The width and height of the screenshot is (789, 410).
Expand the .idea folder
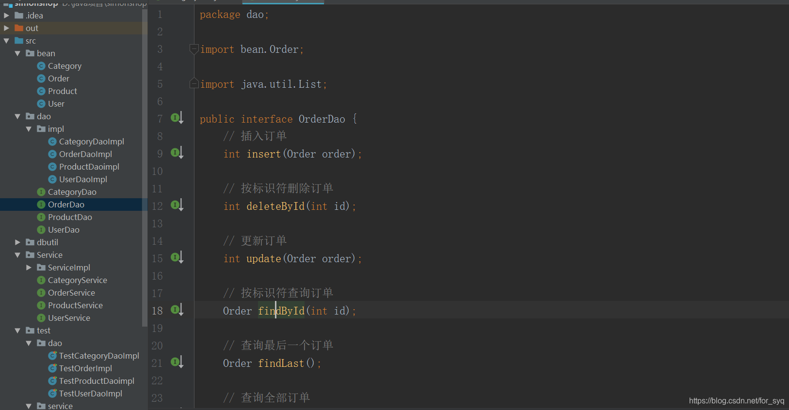click(x=6, y=16)
